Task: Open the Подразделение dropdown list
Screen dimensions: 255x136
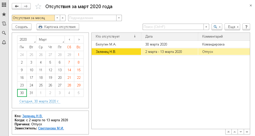Action: (119, 18)
